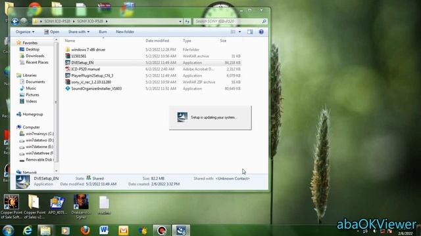
Task: Open the Videos library
Action: (31, 102)
